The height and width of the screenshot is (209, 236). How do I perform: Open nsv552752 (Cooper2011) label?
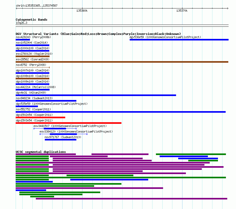tap(33, 109)
